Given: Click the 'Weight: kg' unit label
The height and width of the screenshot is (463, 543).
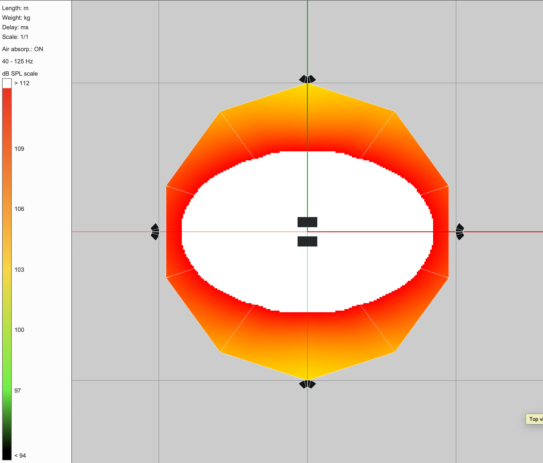Looking at the screenshot, I should (x=16, y=18).
